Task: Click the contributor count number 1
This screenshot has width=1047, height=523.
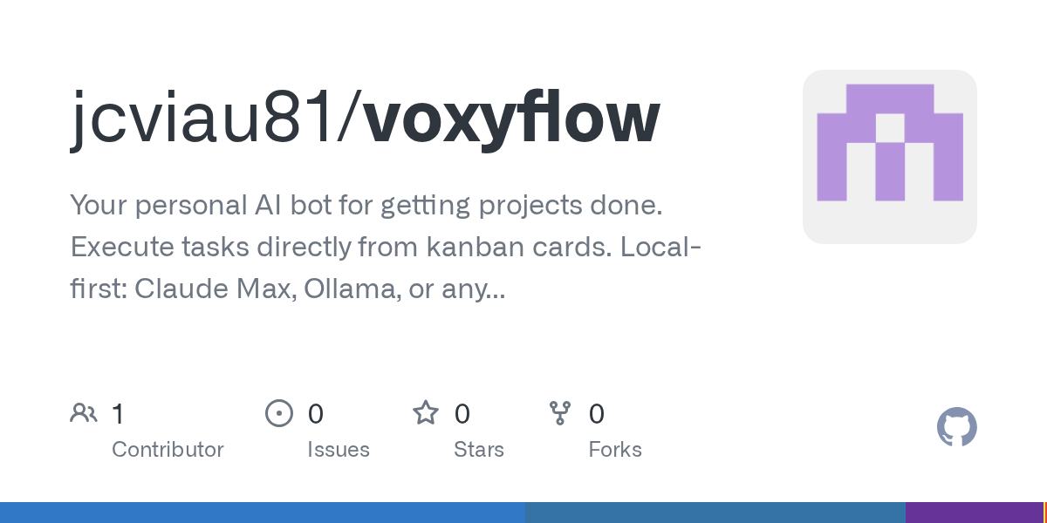Action: [118, 413]
